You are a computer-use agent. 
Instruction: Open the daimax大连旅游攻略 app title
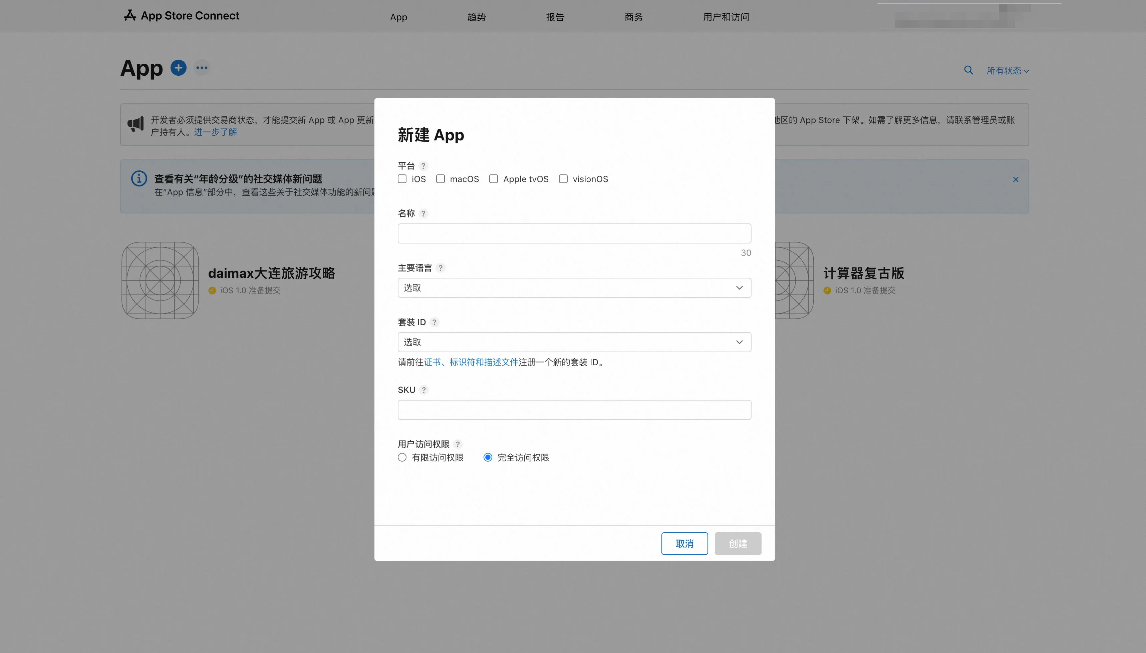click(271, 273)
